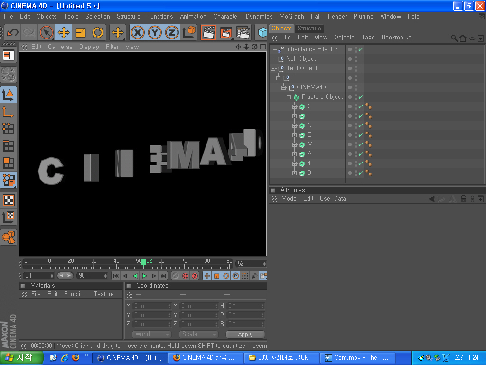486x365 pixels.
Task: Select the Live Selection tool
Action: [x=47, y=32]
